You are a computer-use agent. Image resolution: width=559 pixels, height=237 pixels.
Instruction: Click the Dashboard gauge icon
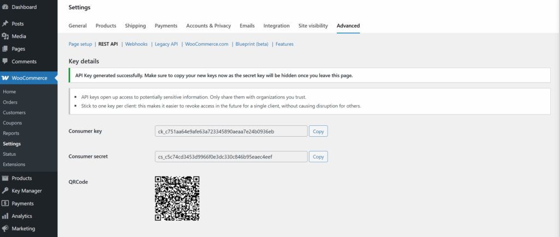tap(5, 7)
